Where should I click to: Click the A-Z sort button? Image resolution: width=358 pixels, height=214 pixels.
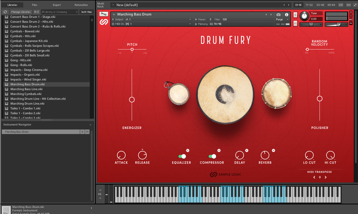[37, 12]
